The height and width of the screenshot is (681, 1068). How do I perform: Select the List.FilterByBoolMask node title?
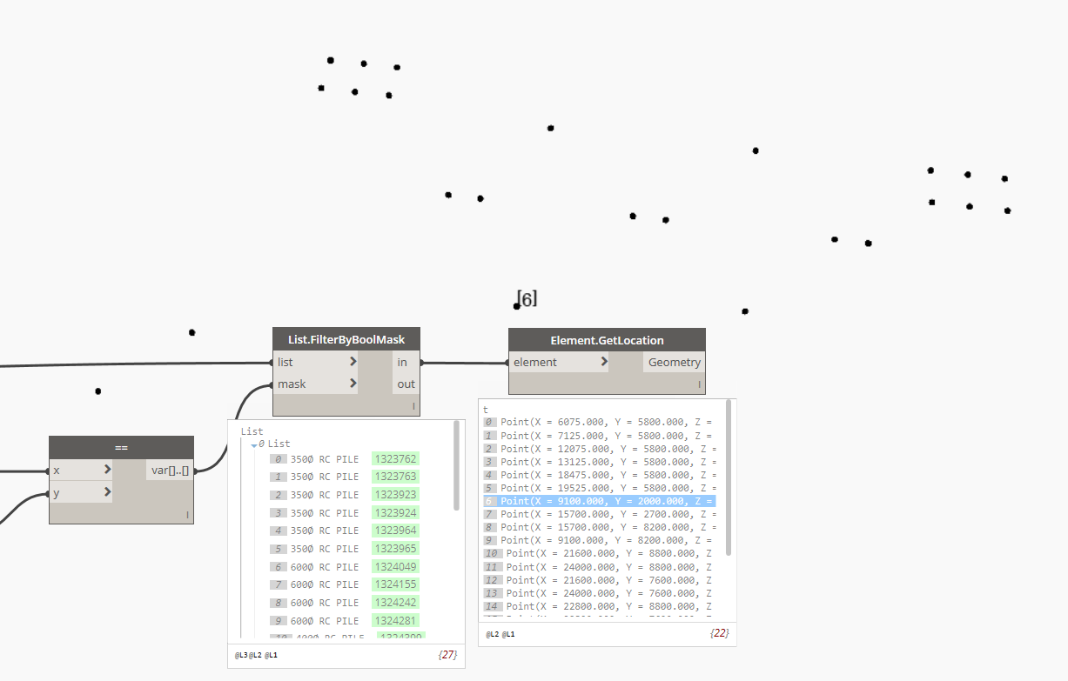[346, 339]
